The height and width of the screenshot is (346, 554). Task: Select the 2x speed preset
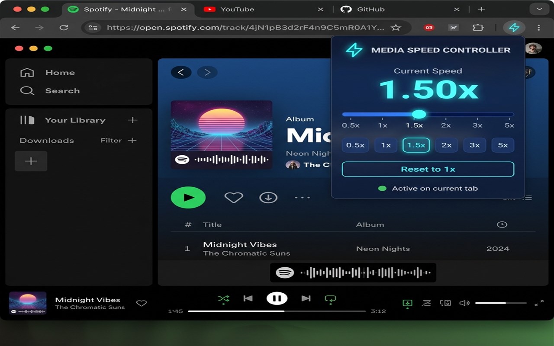point(447,145)
